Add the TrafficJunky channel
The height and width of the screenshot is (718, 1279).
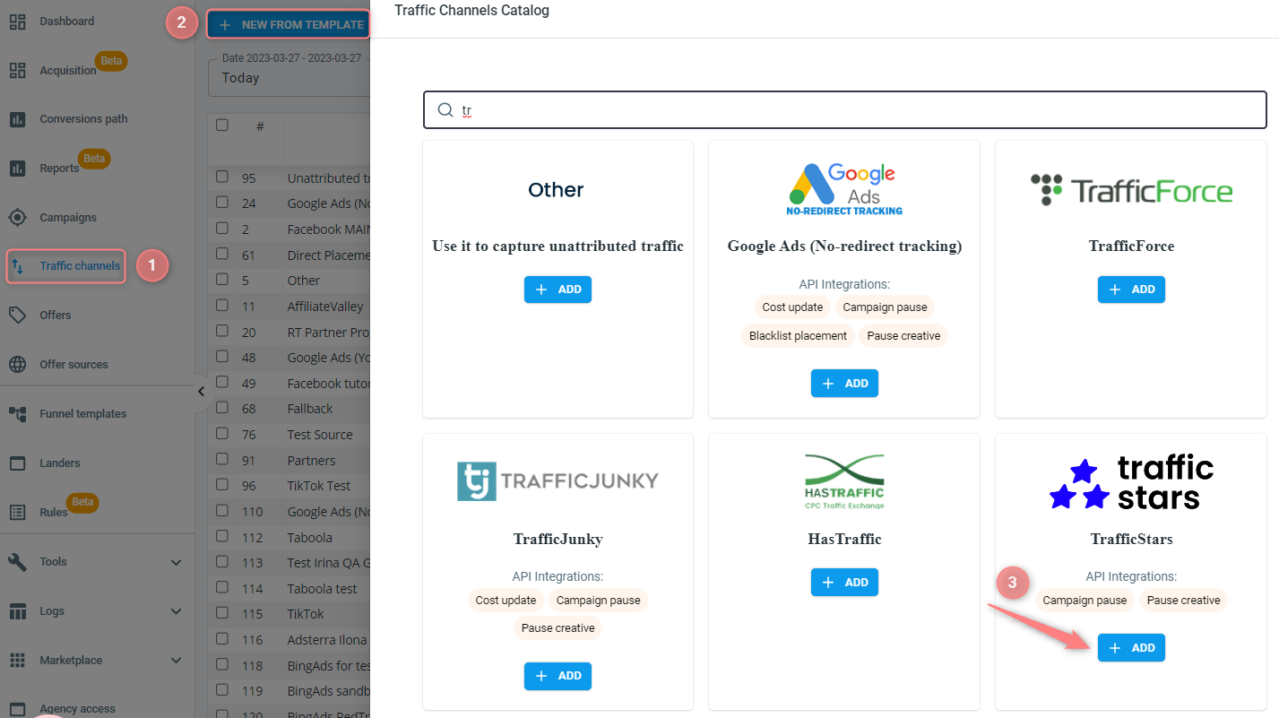point(557,676)
